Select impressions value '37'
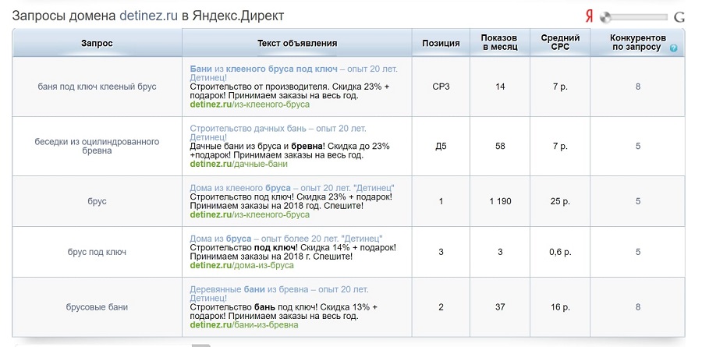Screen dimensions: 702x347 click(x=500, y=307)
